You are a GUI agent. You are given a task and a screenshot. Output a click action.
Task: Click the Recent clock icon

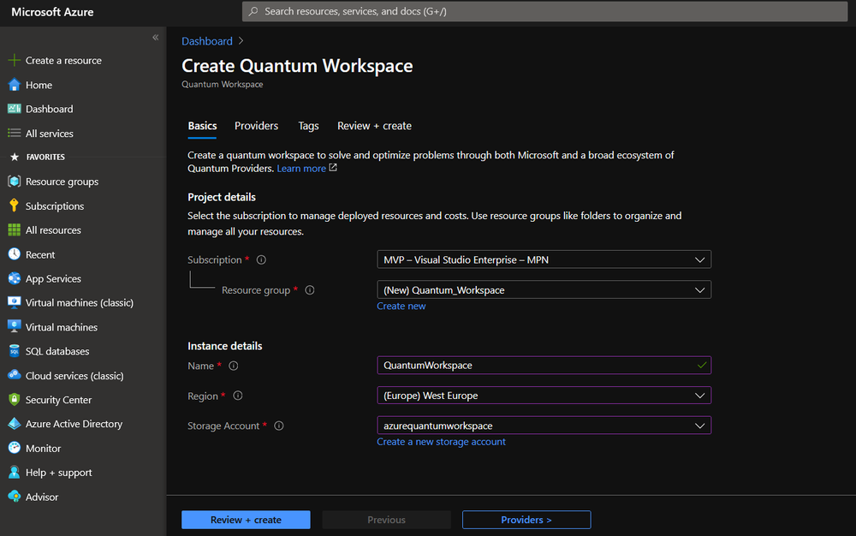[15, 254]
